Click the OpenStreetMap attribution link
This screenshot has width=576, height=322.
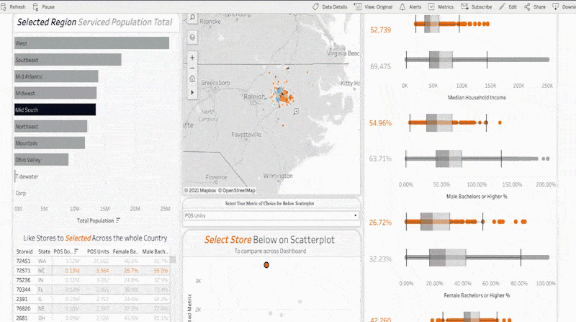click(x=237, y=190)
